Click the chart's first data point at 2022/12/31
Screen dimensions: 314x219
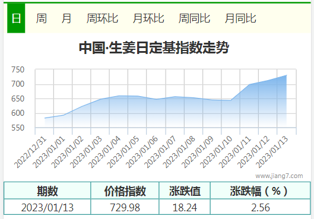(45, 118)
